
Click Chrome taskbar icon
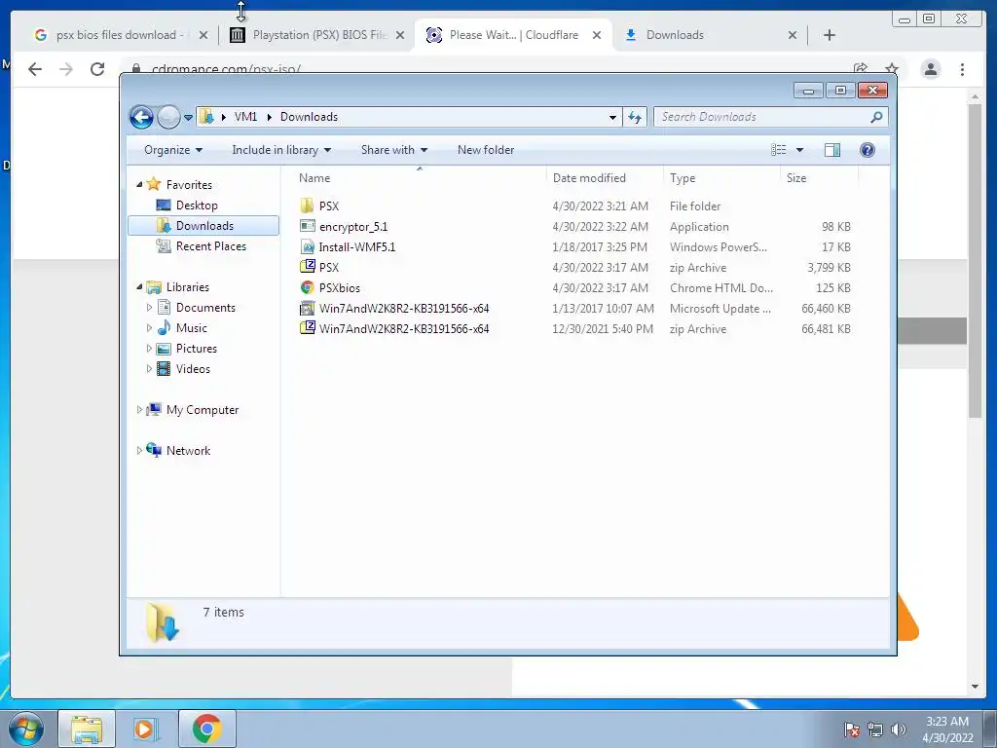pos(207,729)
